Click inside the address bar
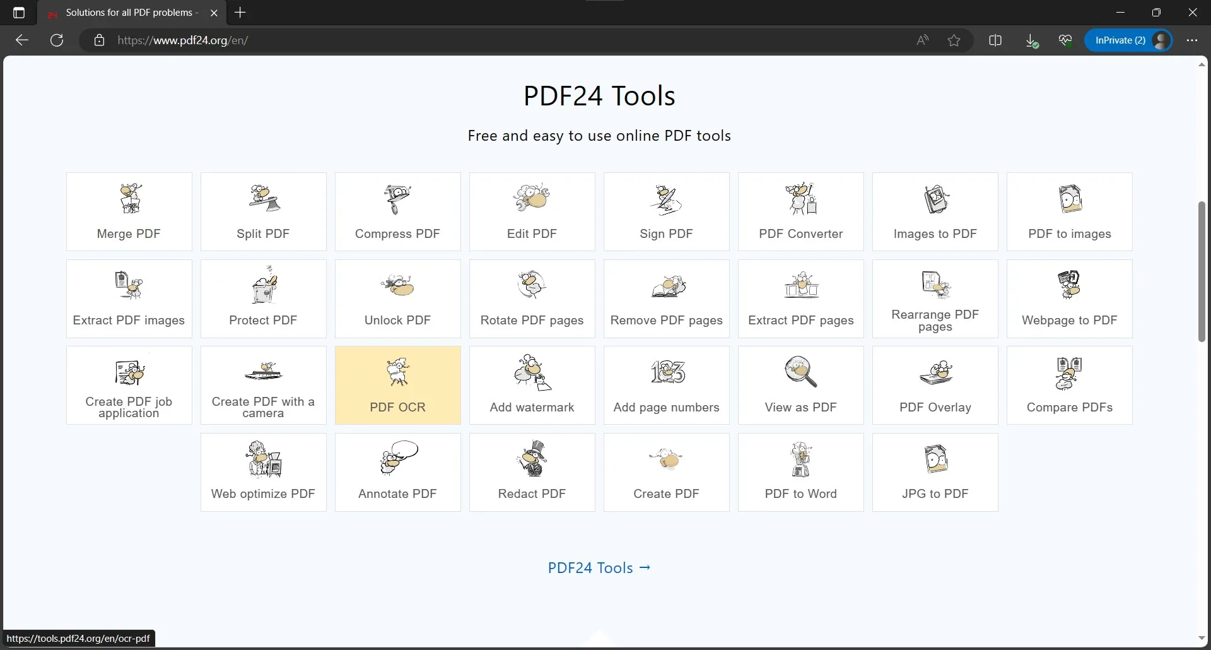 442,40
